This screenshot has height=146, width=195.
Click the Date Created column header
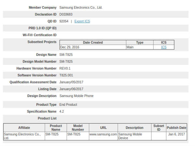(x=93, y=43)
